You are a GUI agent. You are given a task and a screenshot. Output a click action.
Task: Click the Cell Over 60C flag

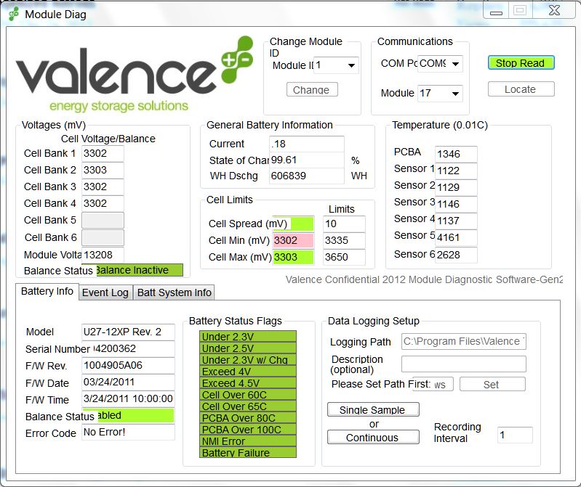tap(248, 395)
